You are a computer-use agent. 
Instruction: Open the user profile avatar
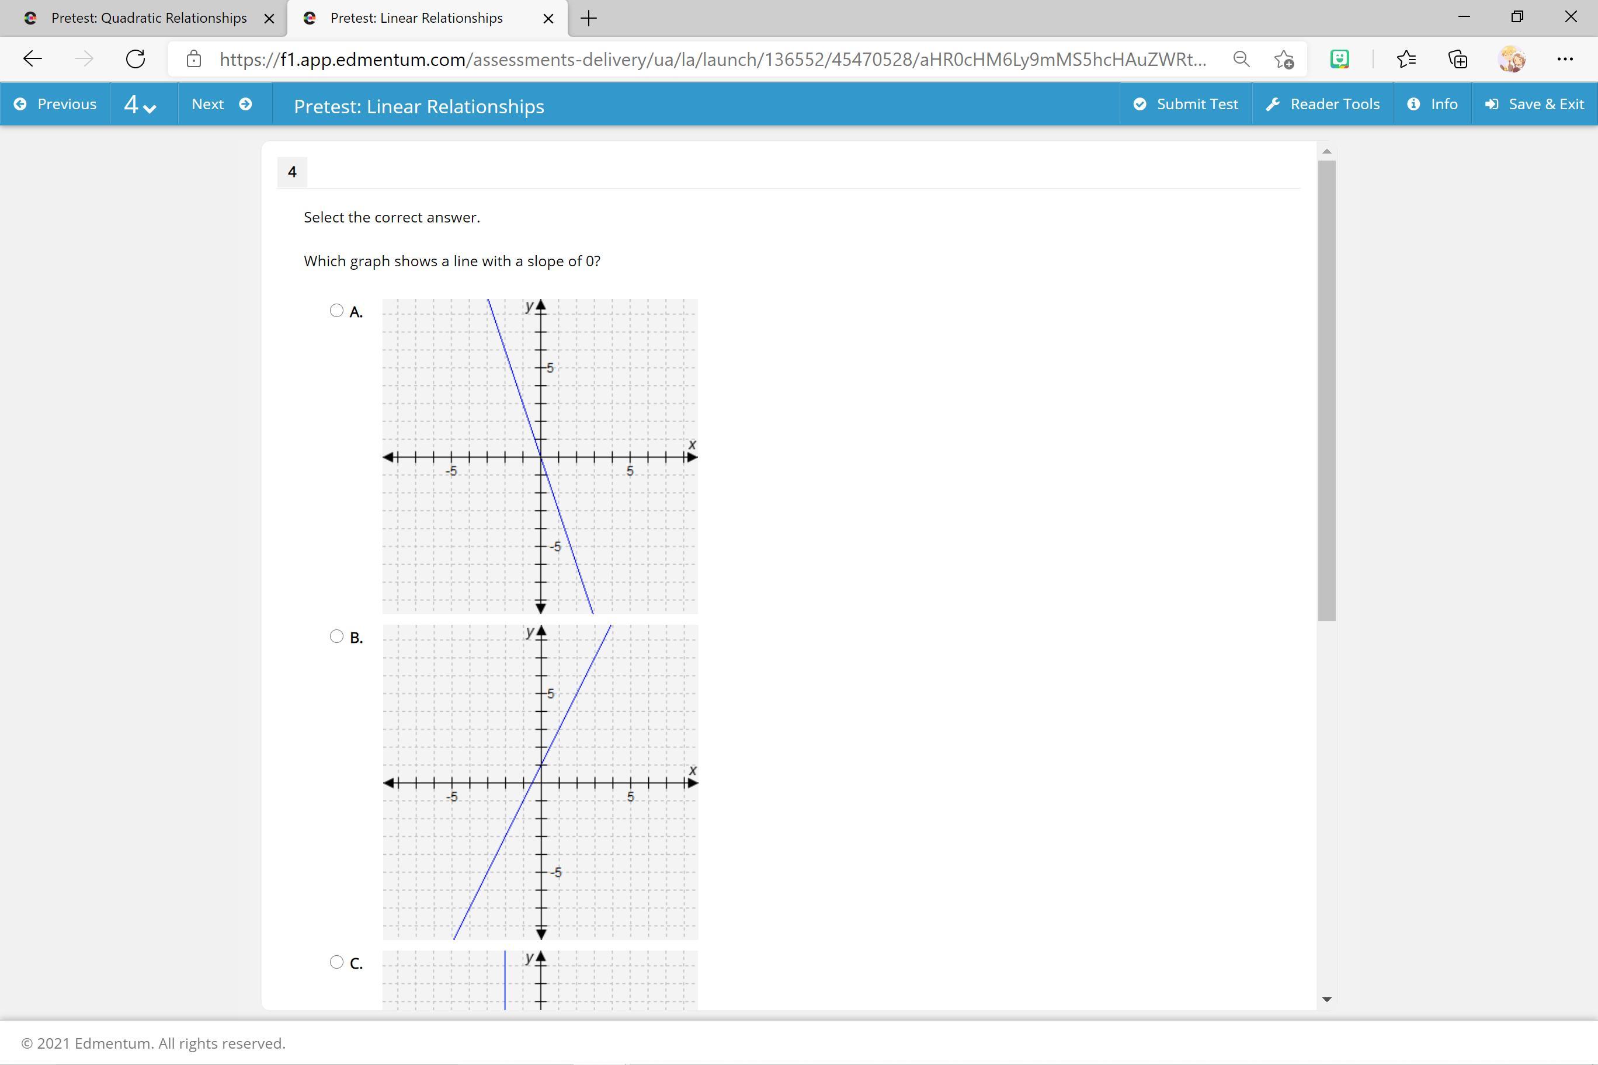tap(1511, 59)
